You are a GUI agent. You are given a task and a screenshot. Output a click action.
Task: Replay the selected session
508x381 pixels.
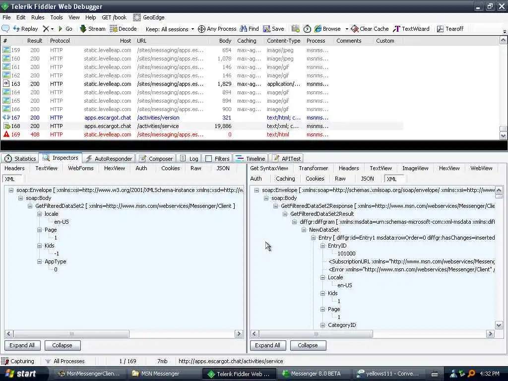(26, 29)
